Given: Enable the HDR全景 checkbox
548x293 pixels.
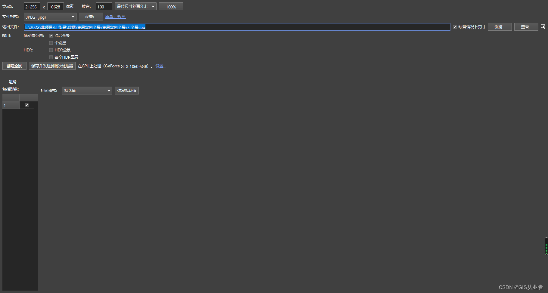Looking at the screenshot, I should click(x=51, y=50).
